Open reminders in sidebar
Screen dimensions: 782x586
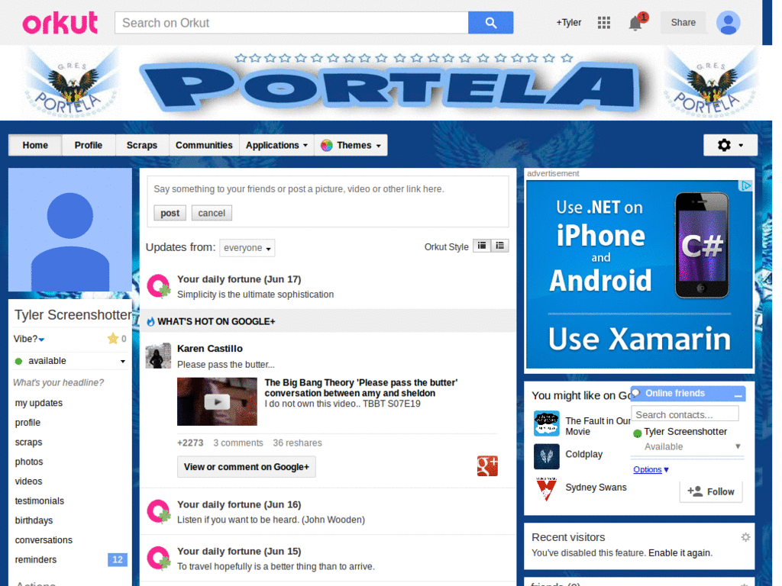pyautogui.click(x=35, y=559)
